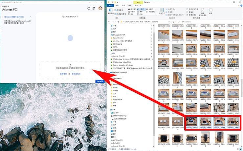Switch to the Share ribbon tab
243x151 pixels.
click(123, 6)
